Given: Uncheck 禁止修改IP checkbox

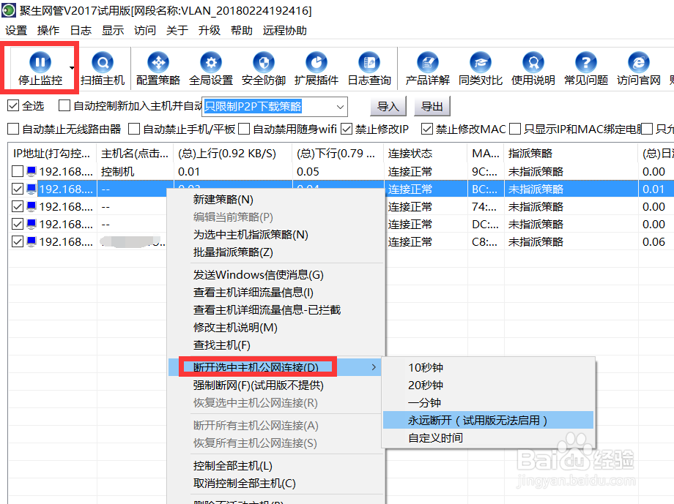Looking at the screenshot, I should click(x=347, y=129).
